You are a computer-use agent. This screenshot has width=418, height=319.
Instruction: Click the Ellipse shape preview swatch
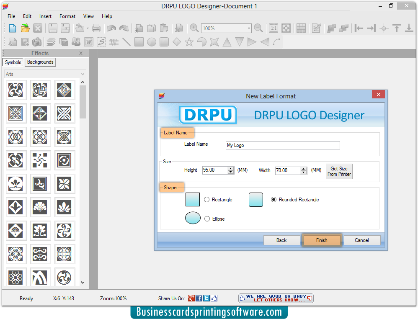click(x=193, y=218)
